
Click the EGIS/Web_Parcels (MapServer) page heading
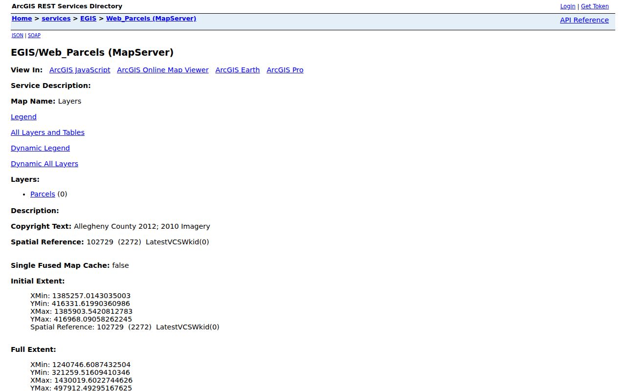(92, 52)
